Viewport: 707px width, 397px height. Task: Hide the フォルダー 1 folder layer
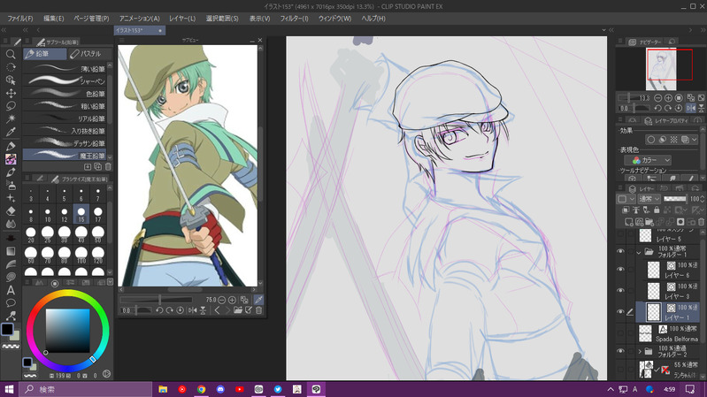point(620,251)
